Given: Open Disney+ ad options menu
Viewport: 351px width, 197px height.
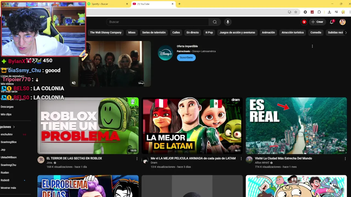Looking at the screenshot, I should 312,46.
